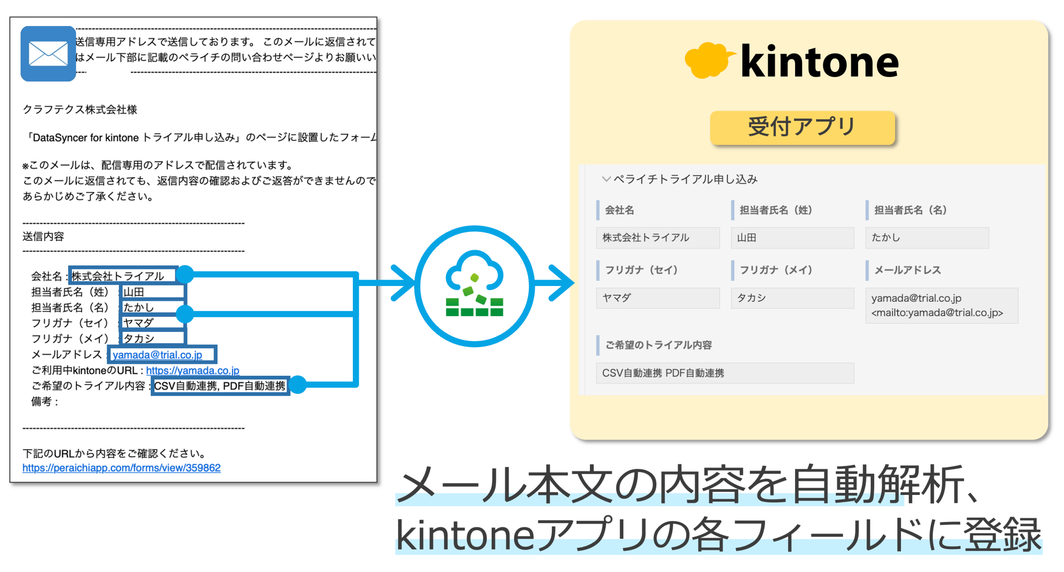
Task: Open the yamada@trial.co.jp email link
Action: coord(157,355)
